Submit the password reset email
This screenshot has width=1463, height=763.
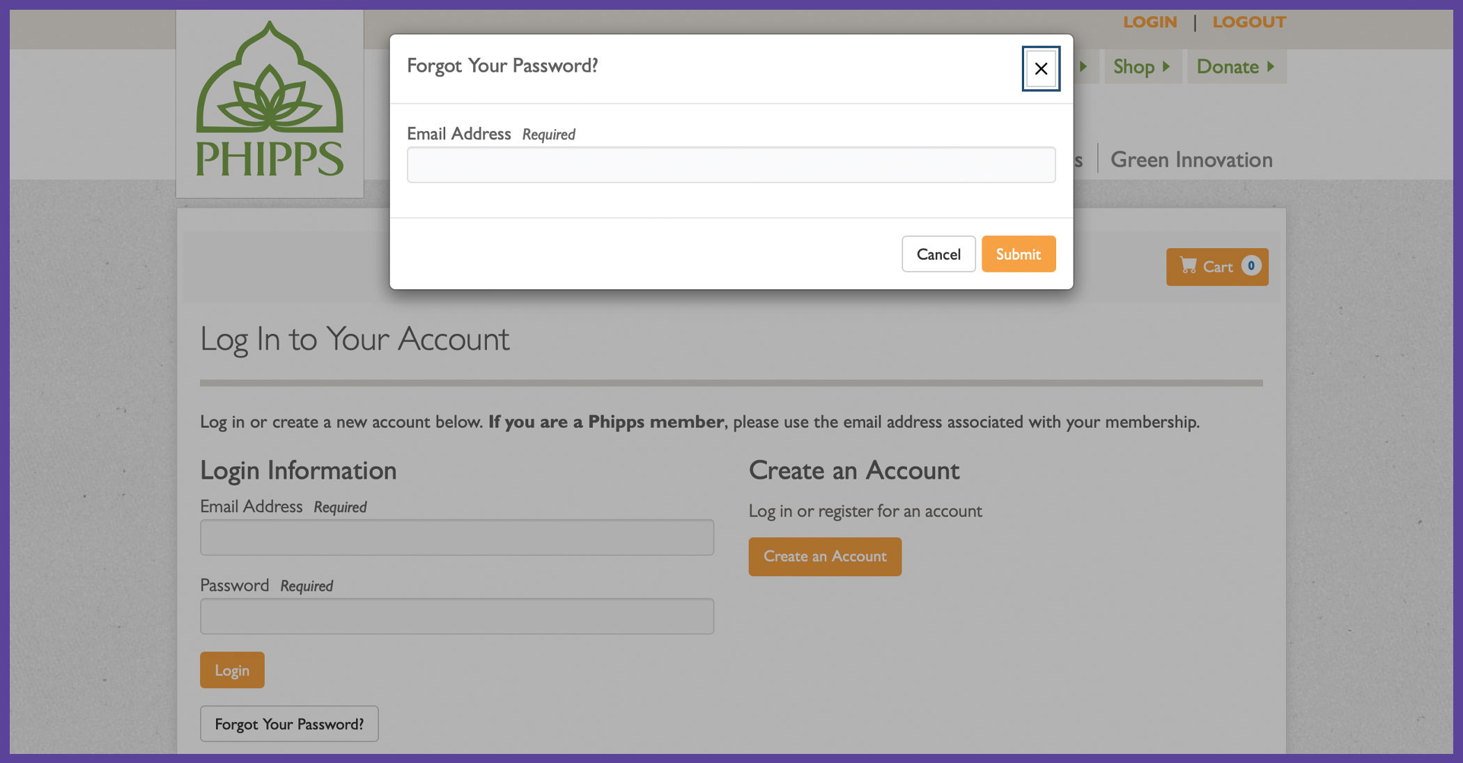click(1019, 254)
